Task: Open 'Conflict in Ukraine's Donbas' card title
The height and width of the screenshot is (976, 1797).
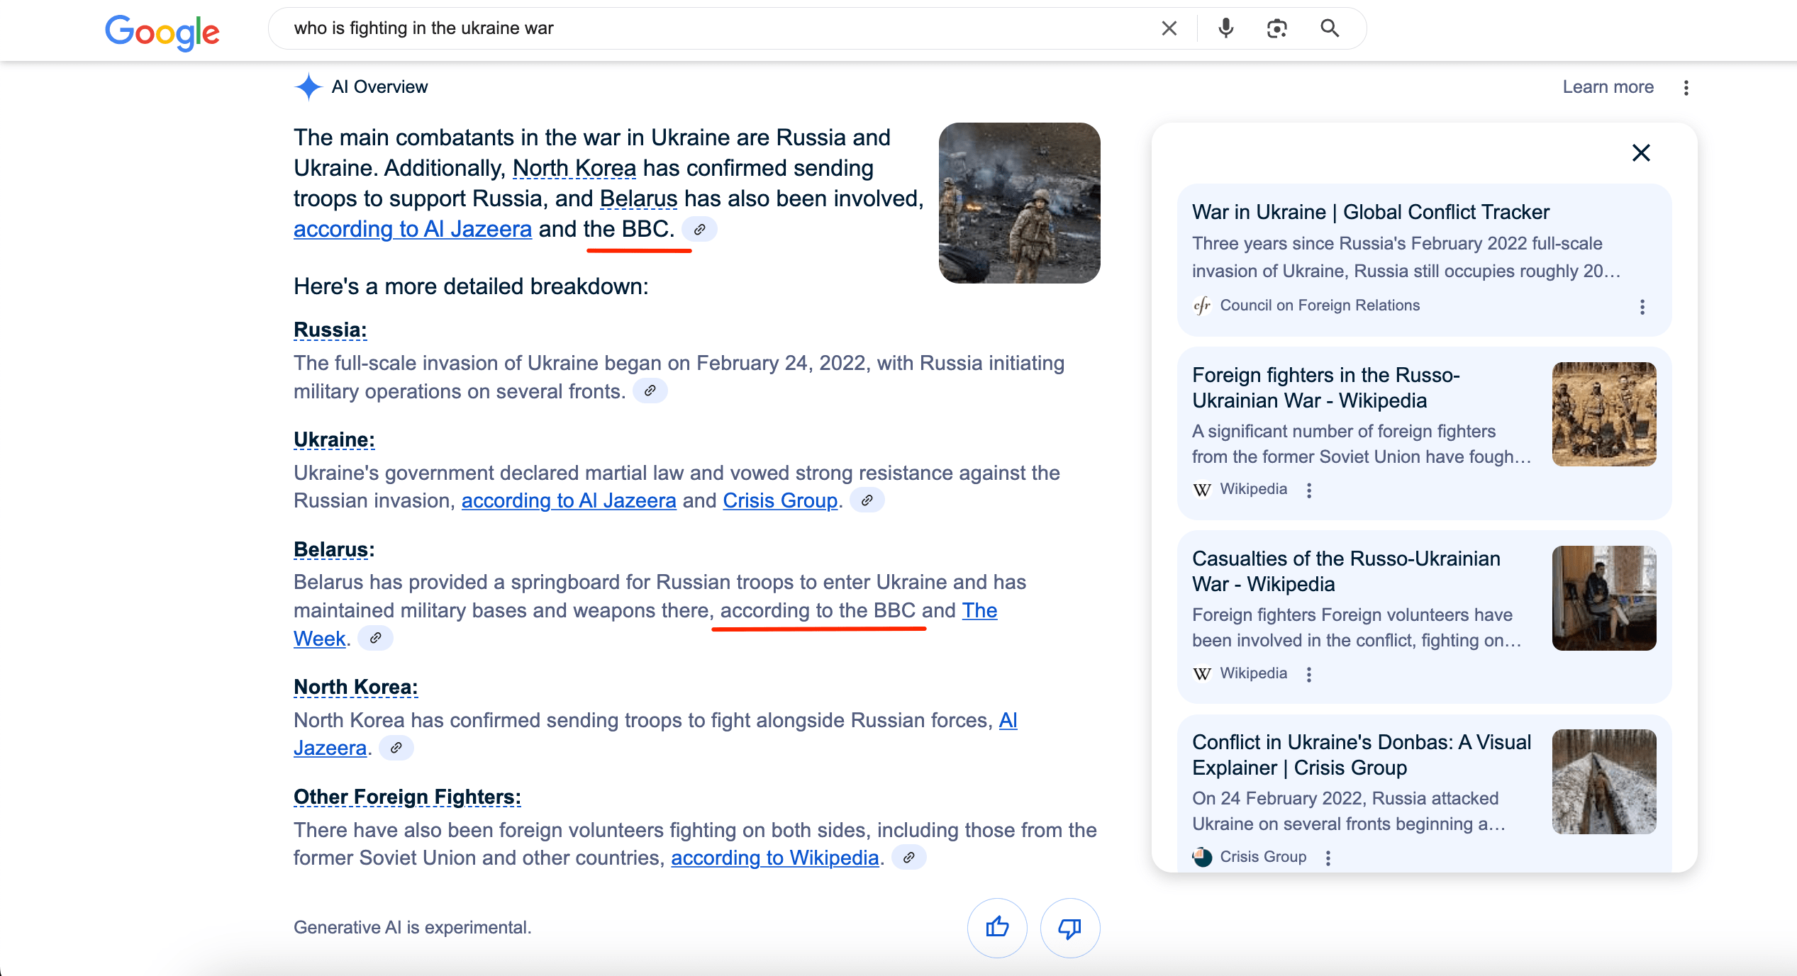Action: click(1362, 755)
